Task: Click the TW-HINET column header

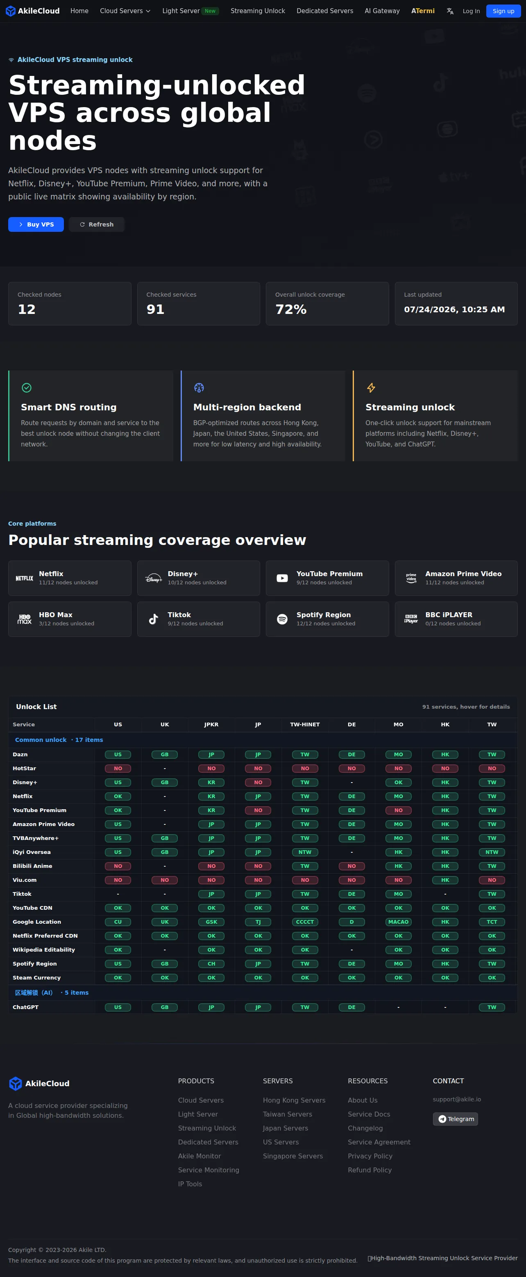Action: pos(305,724)
